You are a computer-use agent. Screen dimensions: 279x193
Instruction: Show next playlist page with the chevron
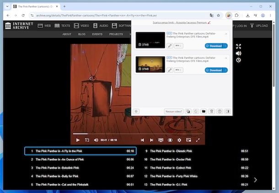(x=255, y=180)
